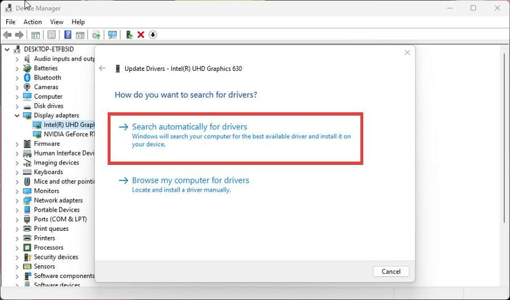Select the DESKTOP-ETFB5ID computer name label
Image resolution: width=510 pixels, height=300 pixels.
click(49, 49)
